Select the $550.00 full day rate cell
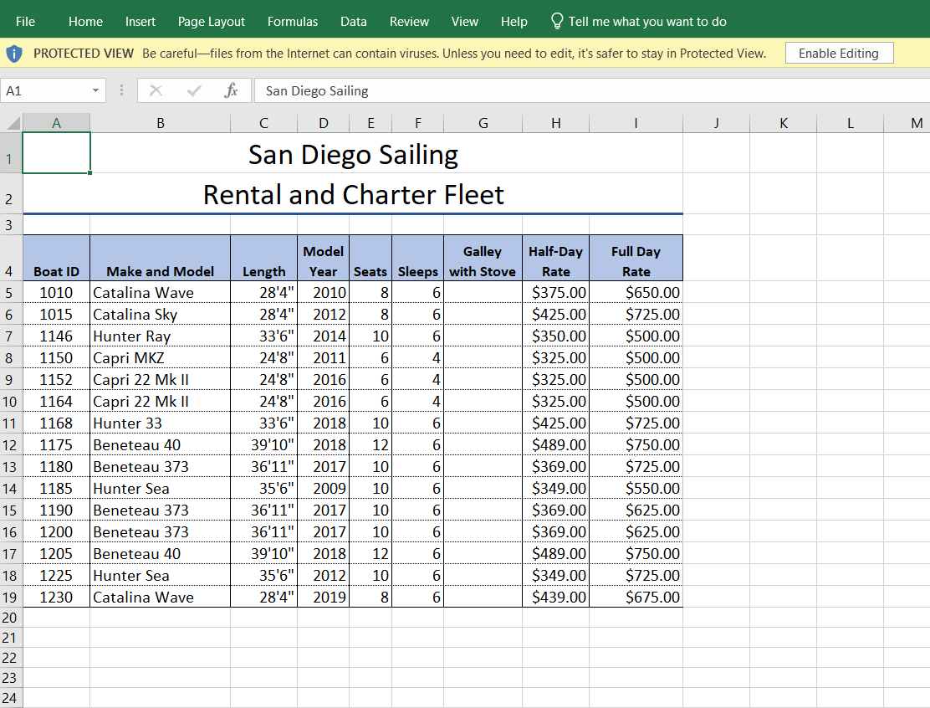 636,489
